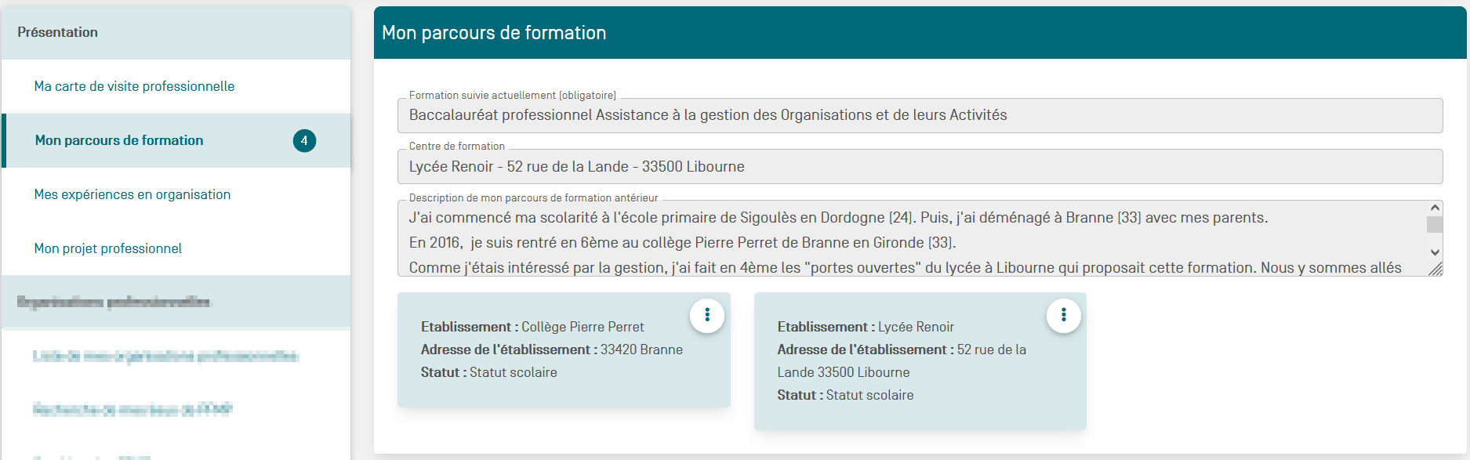Click the Mon parcours de formation page title
Screen dimensions: 1470x460
pyautogui.click(x=494, y=33)
